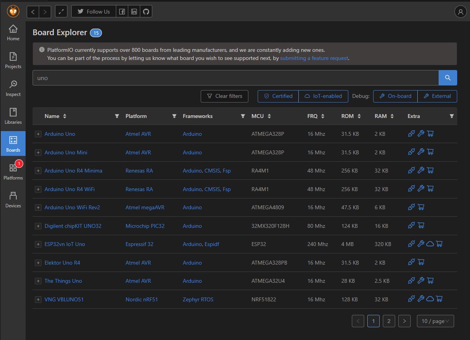Click the cart icon for Elektor Uno R4
This screenshot has width=470, height=340.
click(x=421, y=262)
